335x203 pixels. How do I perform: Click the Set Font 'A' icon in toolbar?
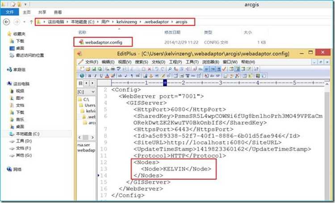195,69
